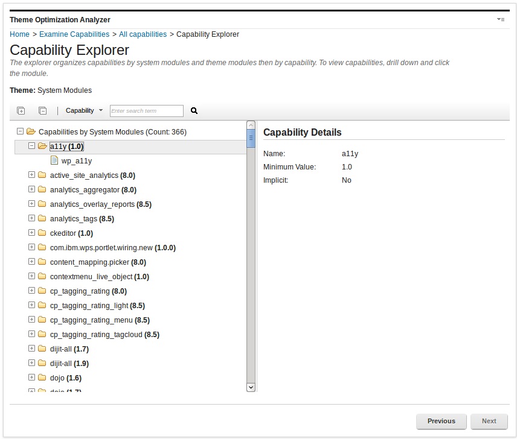The width and height of the screenshot is (517, 439).
Task: Click the Name value a11y in details
Action: tap(350, 154)
